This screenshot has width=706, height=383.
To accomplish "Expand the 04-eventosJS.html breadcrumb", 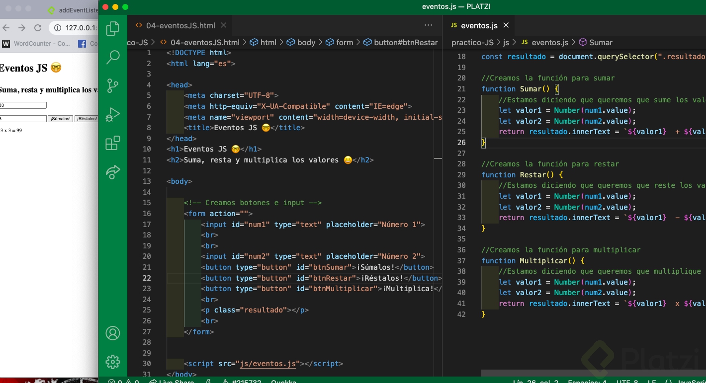I will pyautogui.click(x=199, y=43).
